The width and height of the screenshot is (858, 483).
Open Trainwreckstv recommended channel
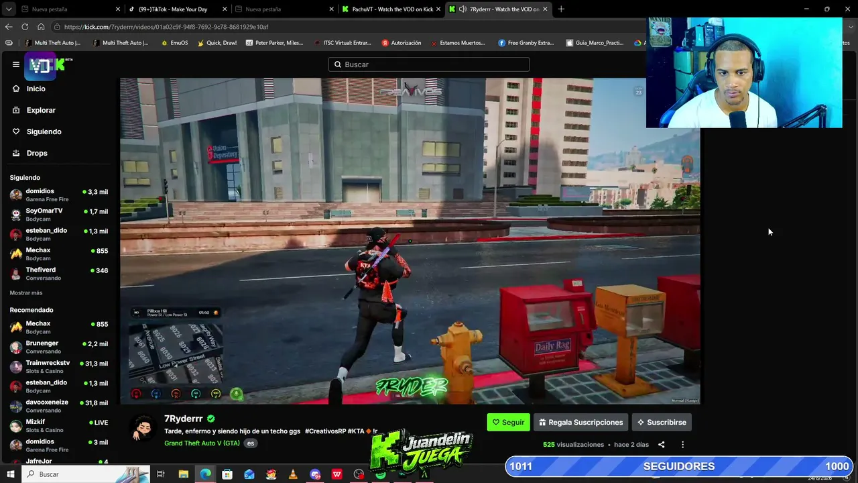pyautogui.click(x=58, y=366)
